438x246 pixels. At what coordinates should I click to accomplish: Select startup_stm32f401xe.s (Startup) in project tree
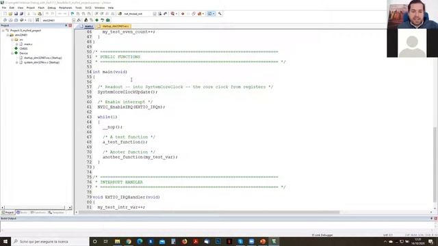pyautogui.click(x=42, y=57)
